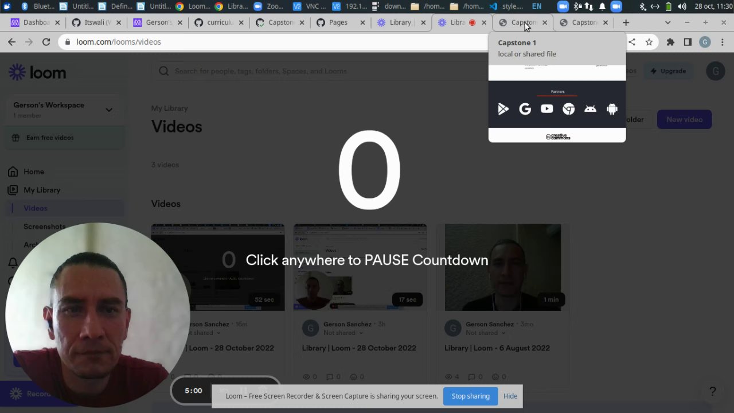Switch EN keyboard layout indicator
The image size is (734, 413).
537,6
